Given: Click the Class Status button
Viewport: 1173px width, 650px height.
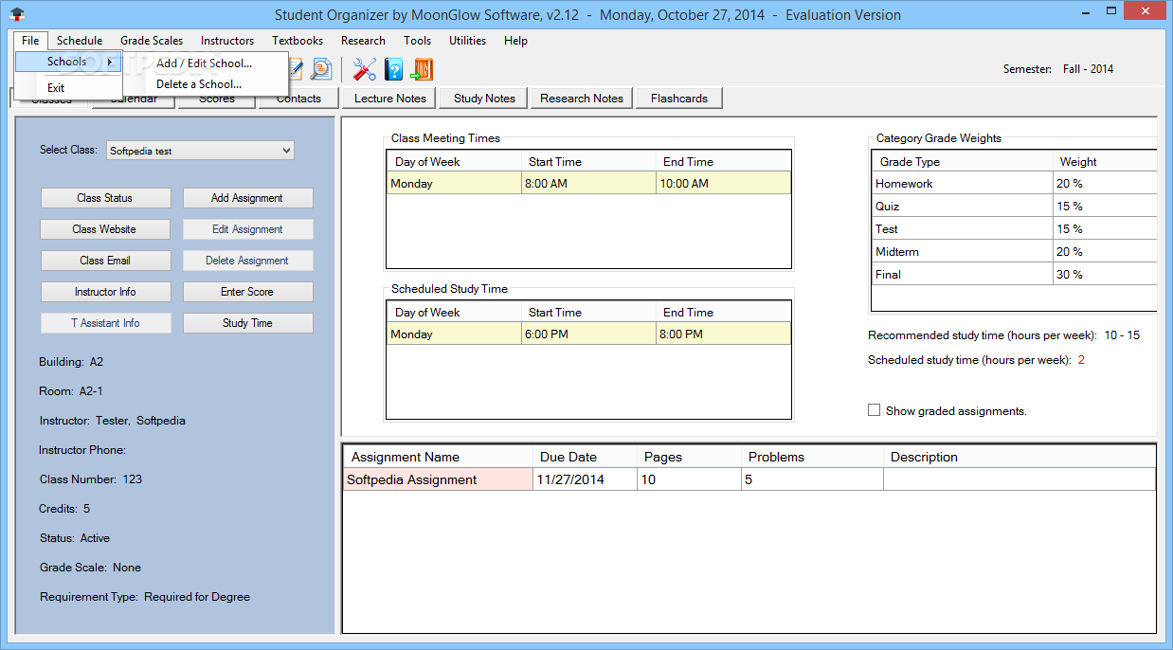Looking at the screenshot, I should click(105, 198).
